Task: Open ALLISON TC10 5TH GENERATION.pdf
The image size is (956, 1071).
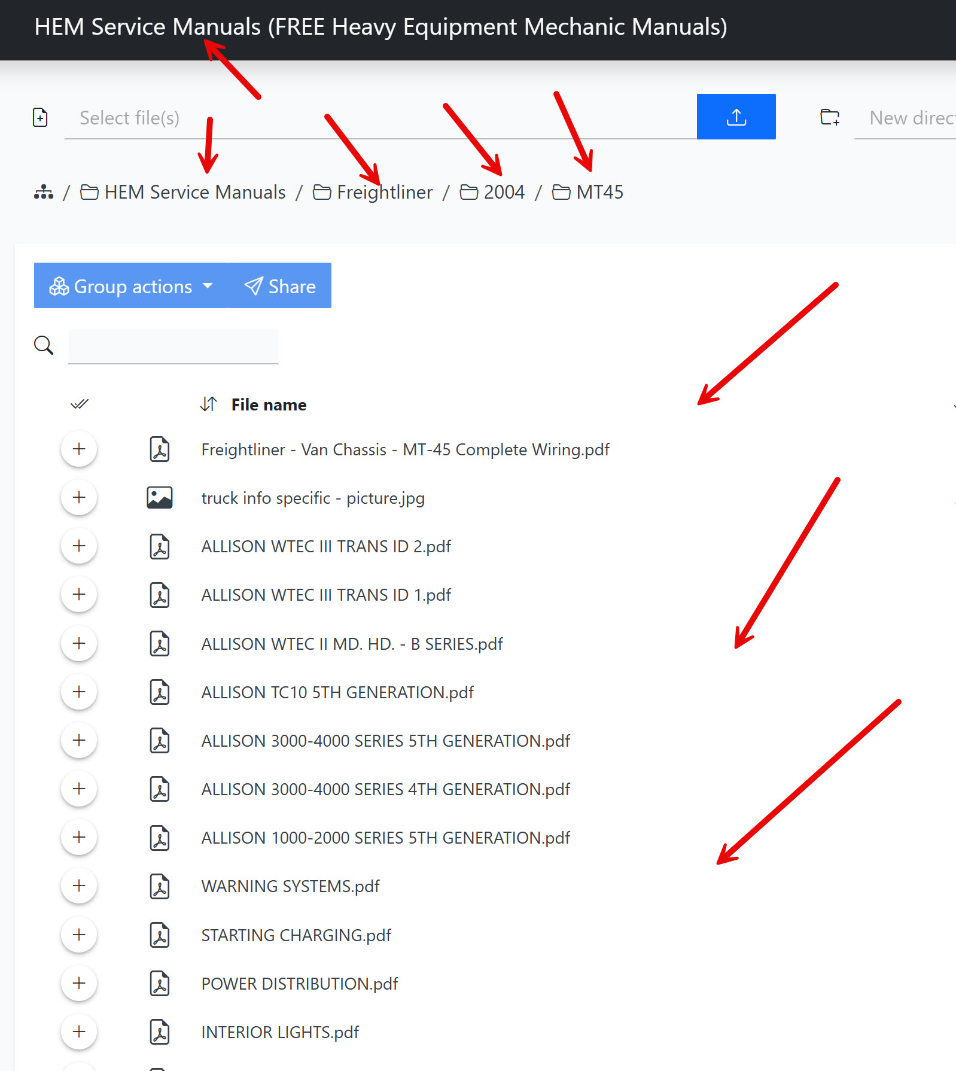Action: click(337, 693)
